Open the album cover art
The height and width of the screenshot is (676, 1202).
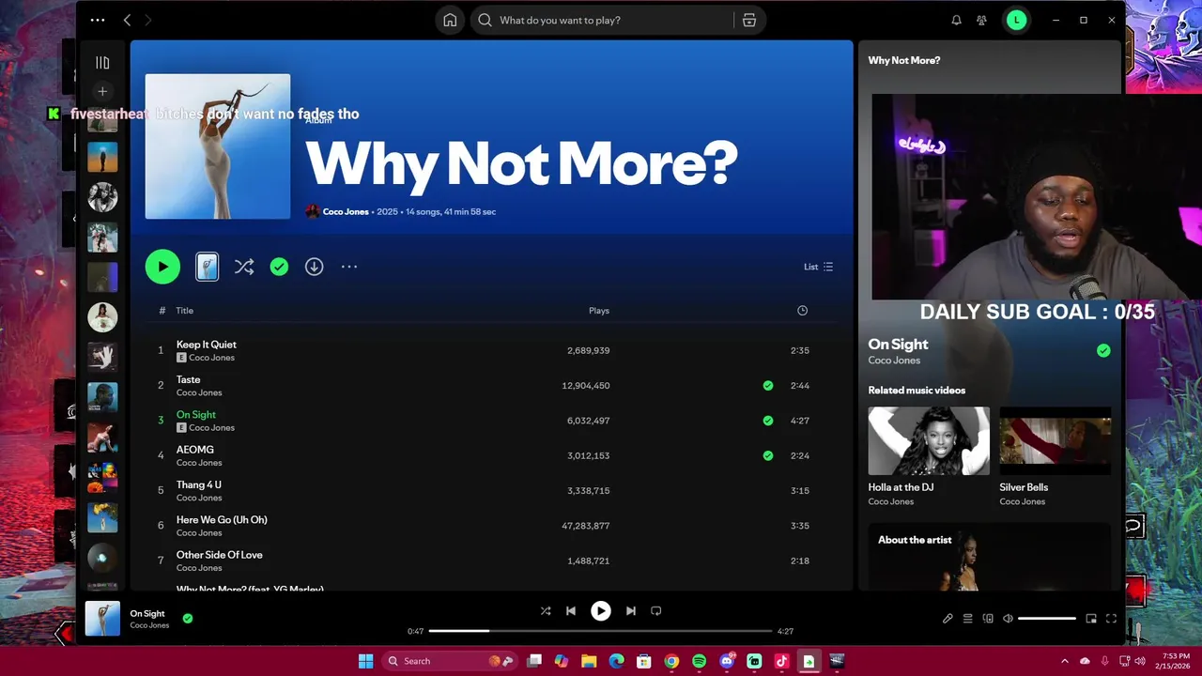[218, 146]
